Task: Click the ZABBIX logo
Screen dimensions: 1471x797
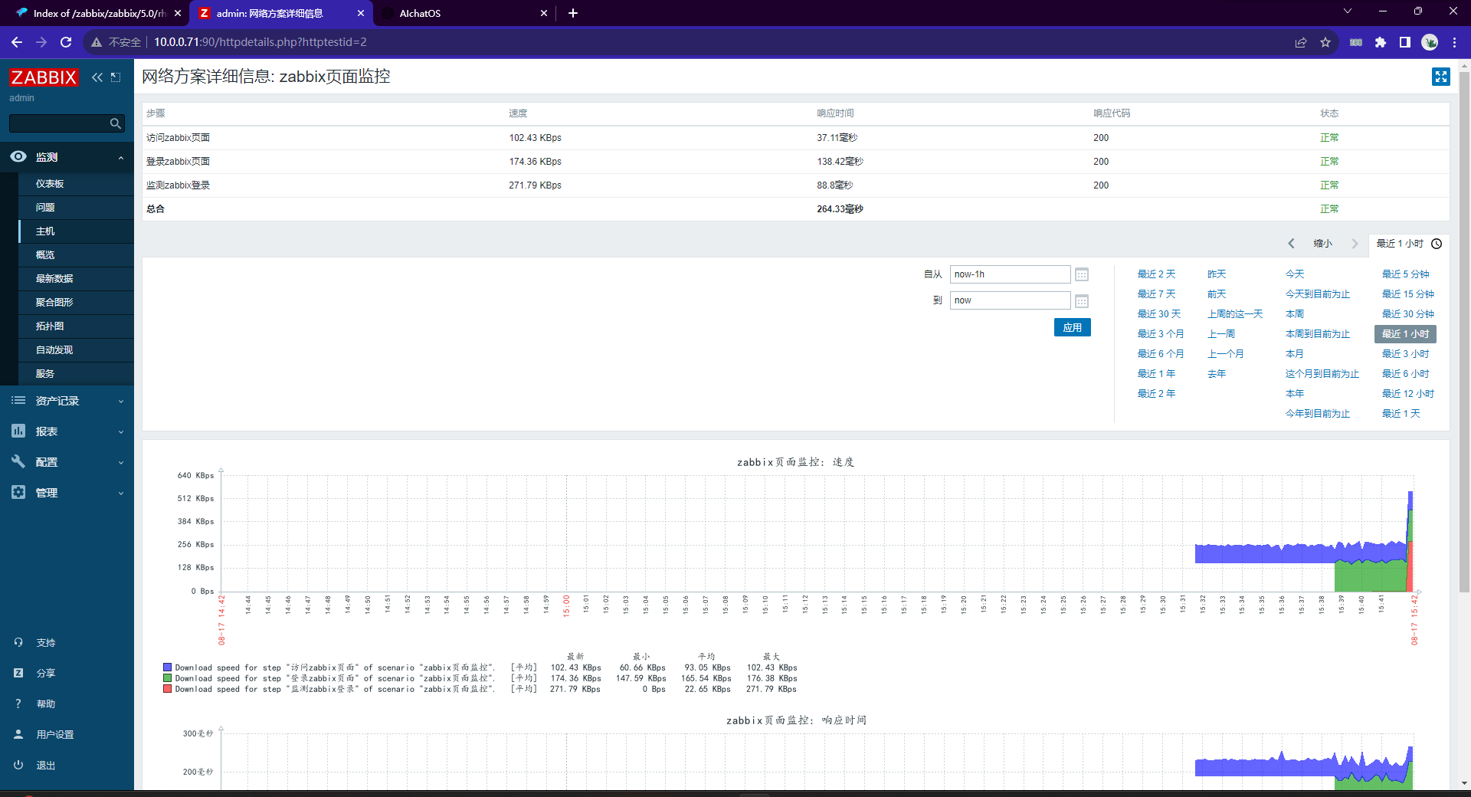Action: pyautogui.click(x=44, y=77)
